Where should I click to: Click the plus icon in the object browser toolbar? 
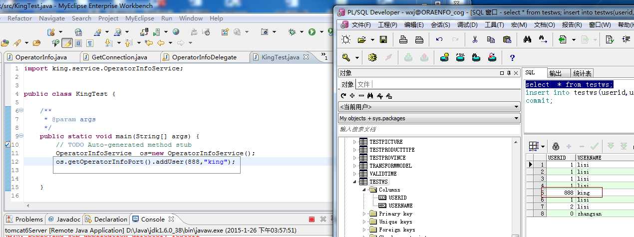tap(352, 96)
